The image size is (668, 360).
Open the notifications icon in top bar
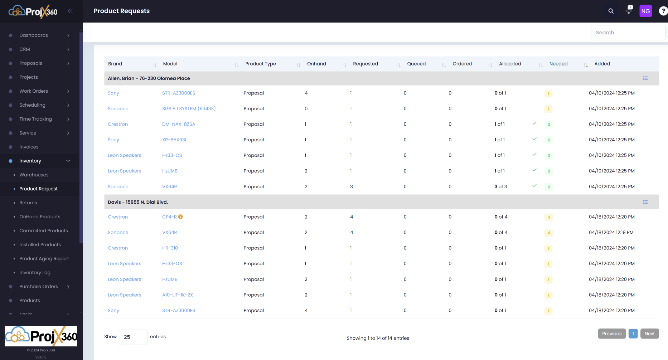point(629,11)
